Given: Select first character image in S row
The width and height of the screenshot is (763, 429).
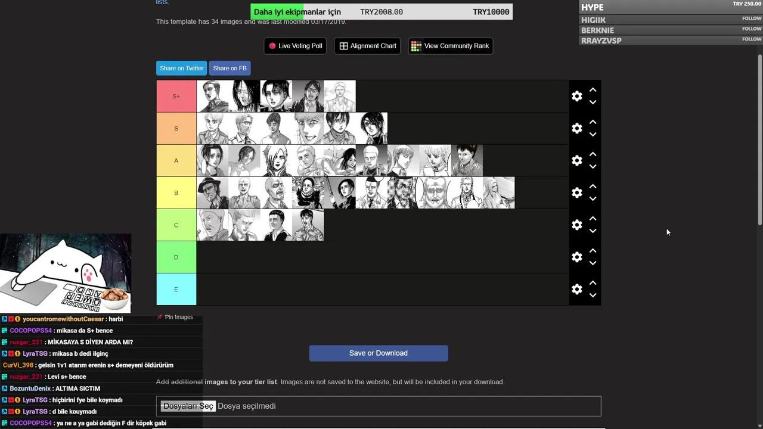Looking at the screenshot, I should (212, 128).
